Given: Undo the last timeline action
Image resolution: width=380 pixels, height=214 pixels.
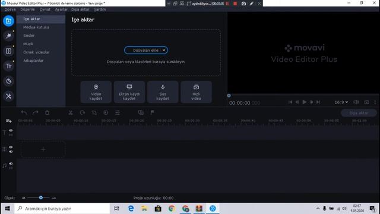Looking at the screenshot, I should (x=24, y=112).
